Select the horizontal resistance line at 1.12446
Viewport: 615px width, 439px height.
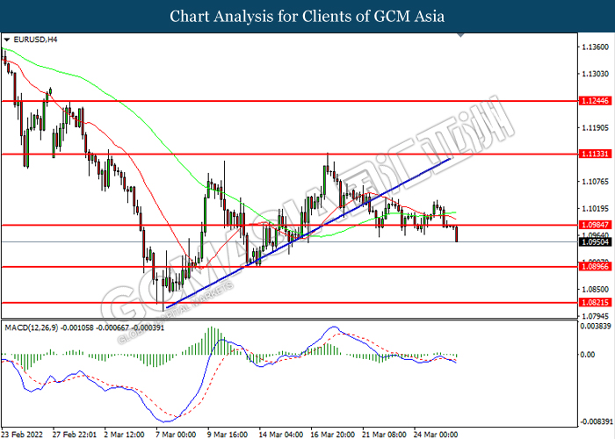pyautogui.click(x=290, y=101)
